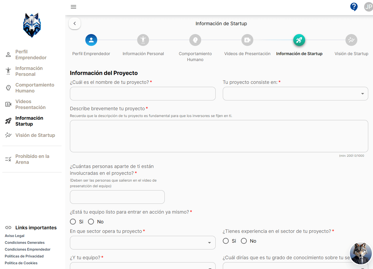Image resolution: width=373 pixels, height=269 pixels.
Task: Select the Perfil Emprendedor step circle icon
Action: (x=91, y=40)
